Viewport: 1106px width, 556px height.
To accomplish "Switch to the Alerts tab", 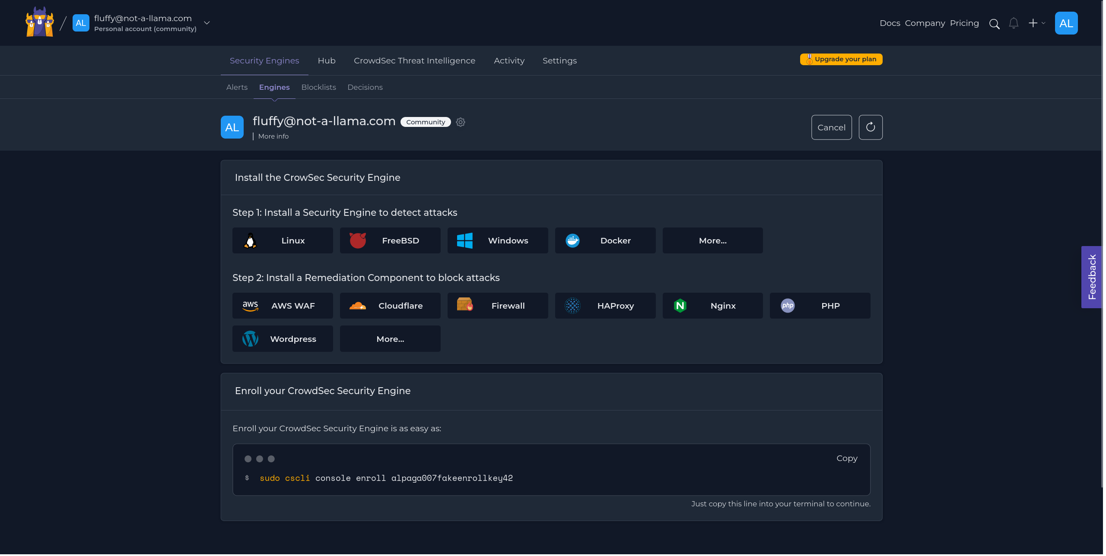I will (237, 87).
